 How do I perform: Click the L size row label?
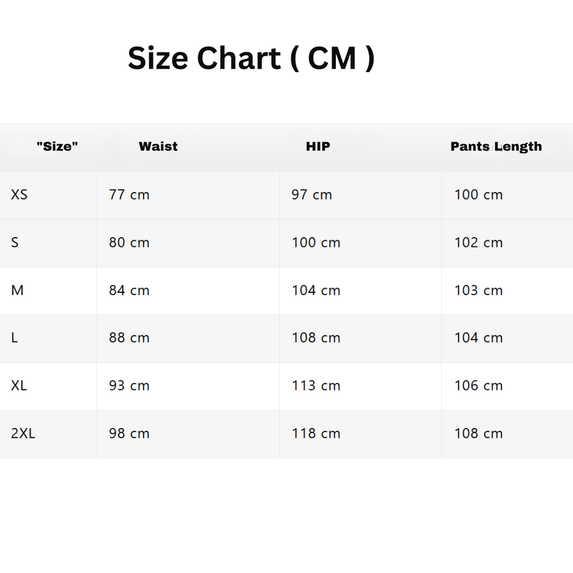pos(14,338)
